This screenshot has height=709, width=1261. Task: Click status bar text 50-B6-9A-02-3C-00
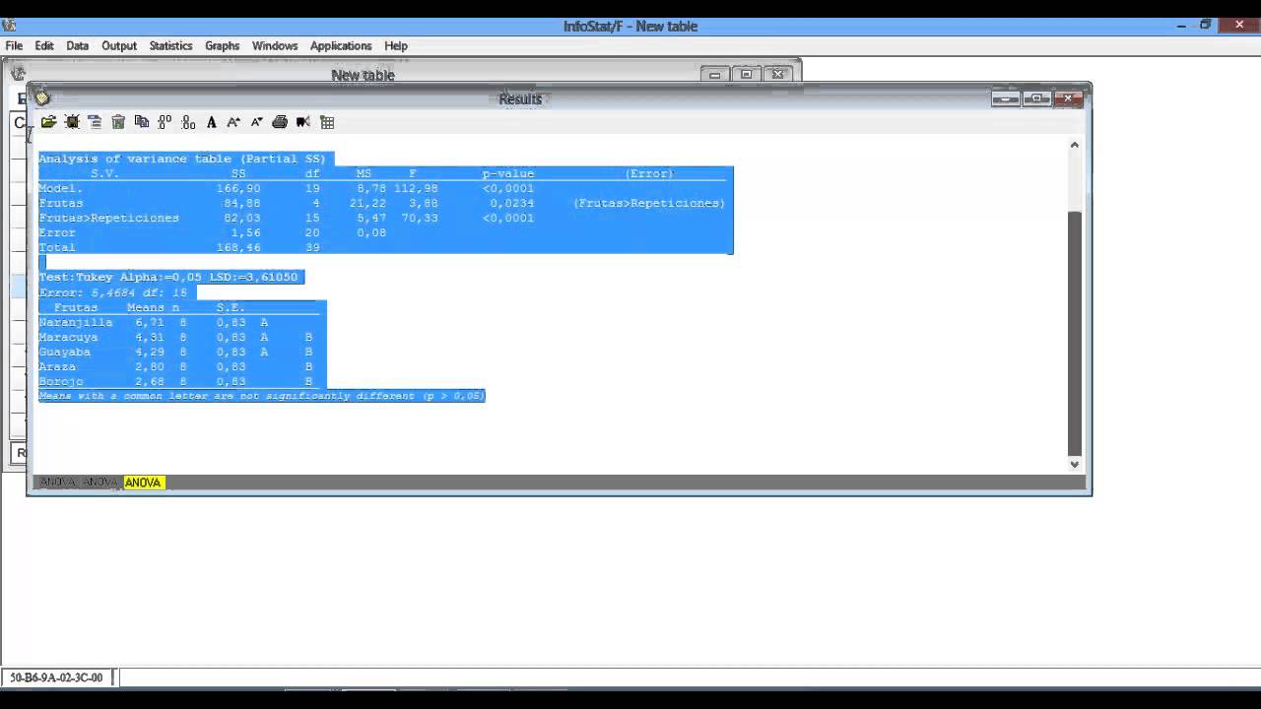[56, 677]
